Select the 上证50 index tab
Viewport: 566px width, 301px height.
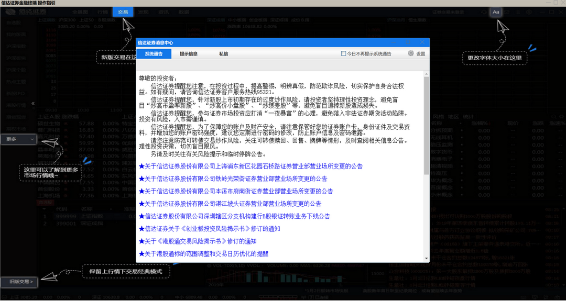pos(86,20)
